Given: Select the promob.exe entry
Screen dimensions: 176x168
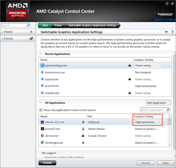Looking at the screenshot, I should point(52,86).
